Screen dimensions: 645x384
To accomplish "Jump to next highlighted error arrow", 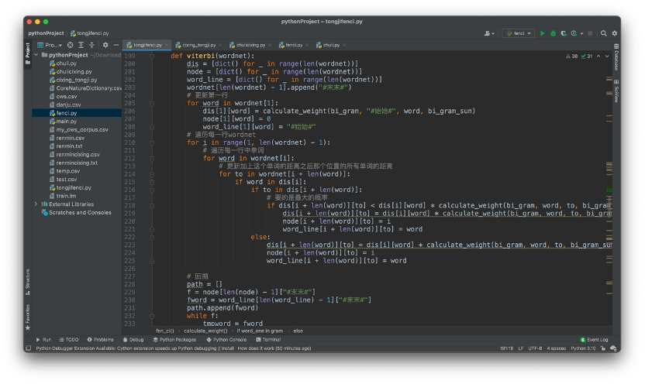I will click(607, 57).
